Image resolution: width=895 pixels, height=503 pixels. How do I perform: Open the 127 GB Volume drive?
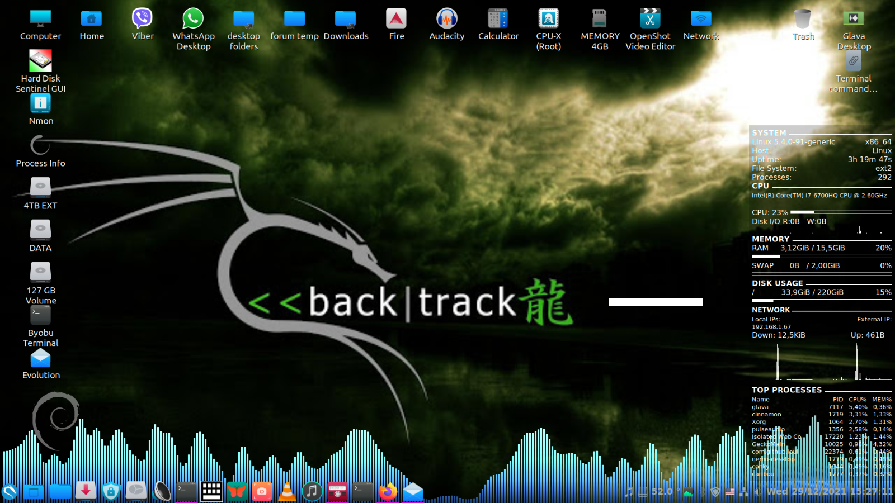(40, 284)
